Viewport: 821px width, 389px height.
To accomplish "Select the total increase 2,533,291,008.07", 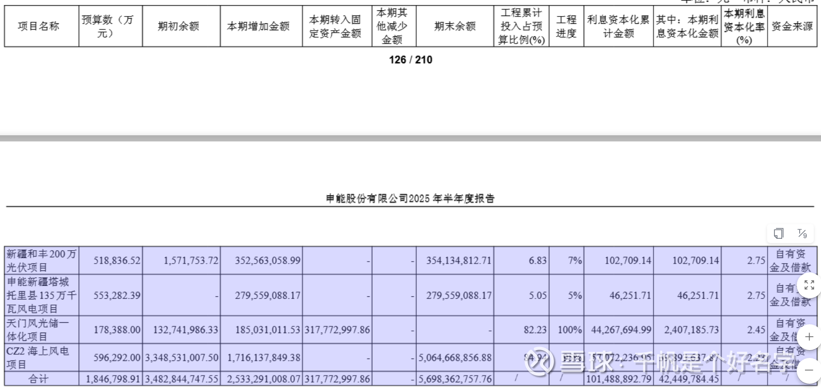I will (x=264, y=379).
